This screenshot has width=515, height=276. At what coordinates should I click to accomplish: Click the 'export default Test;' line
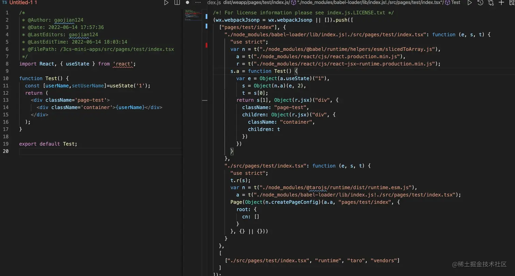coord(48,144)
